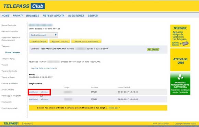The image size is (199, 127).
Task: Click 'elimina' for the first plate
Action: (x=44, y=92)
